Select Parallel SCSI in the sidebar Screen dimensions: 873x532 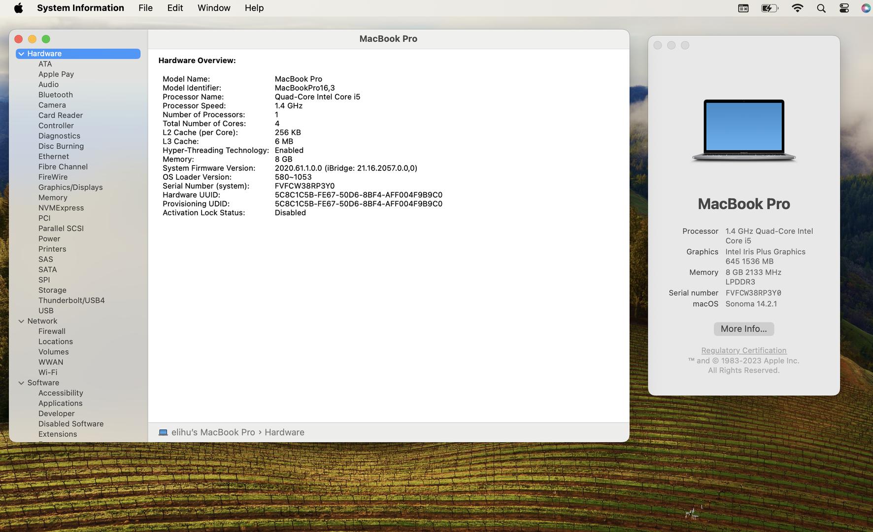point(61,229)
